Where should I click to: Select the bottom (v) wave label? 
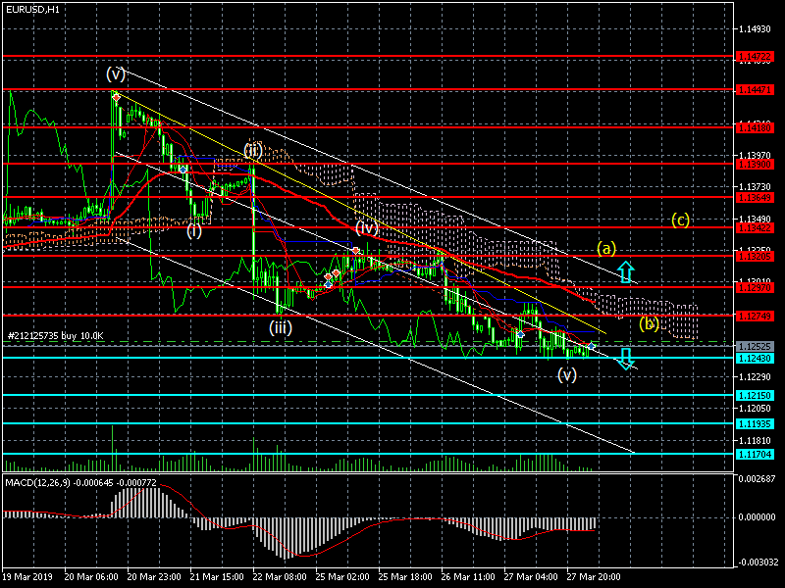point(567,374)
